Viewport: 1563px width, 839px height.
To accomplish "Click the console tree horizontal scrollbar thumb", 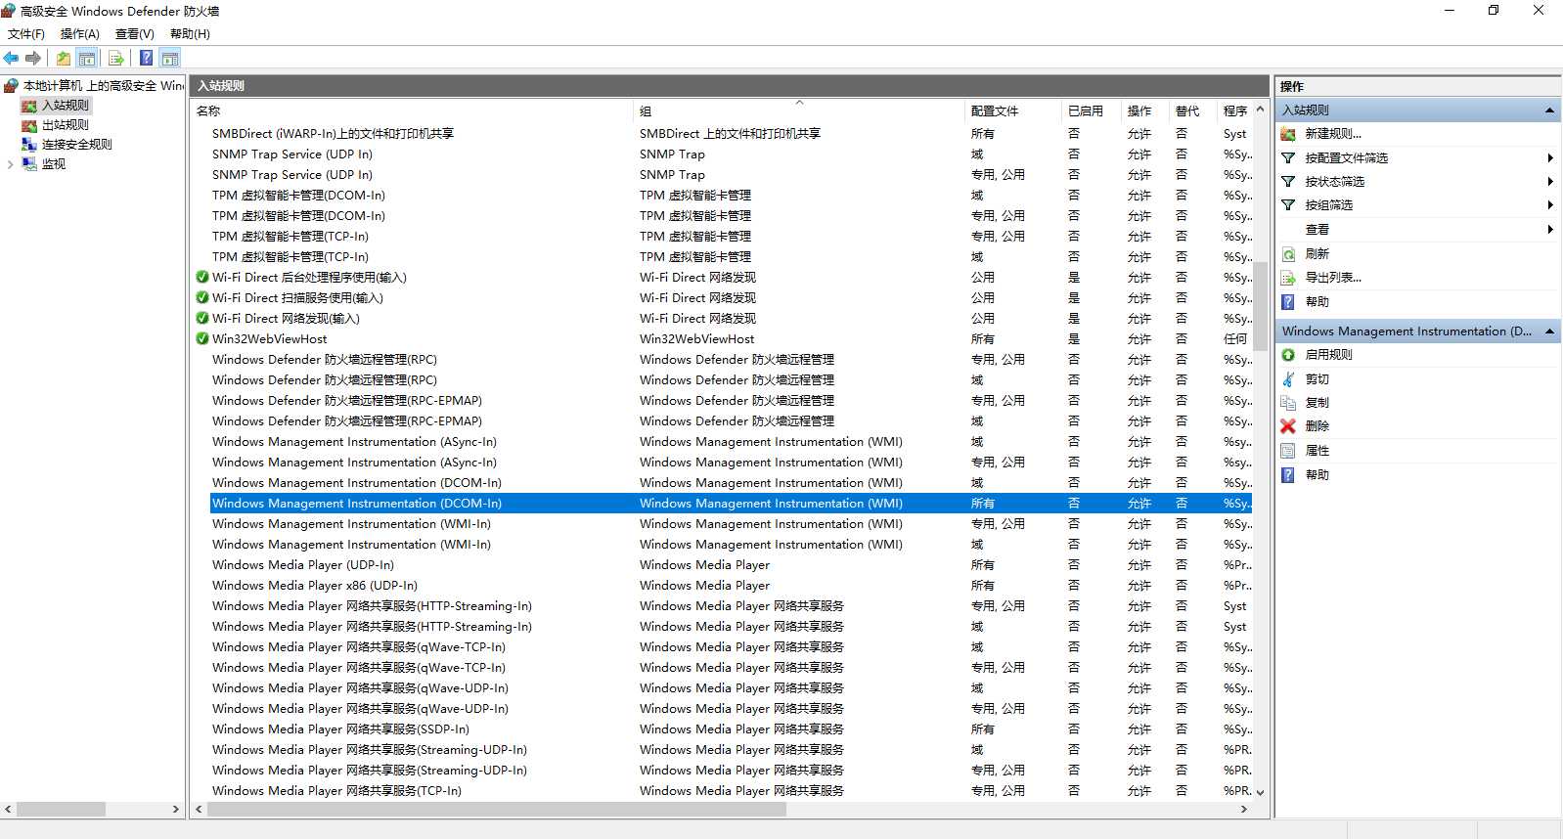I will click(x=61, y=810).
